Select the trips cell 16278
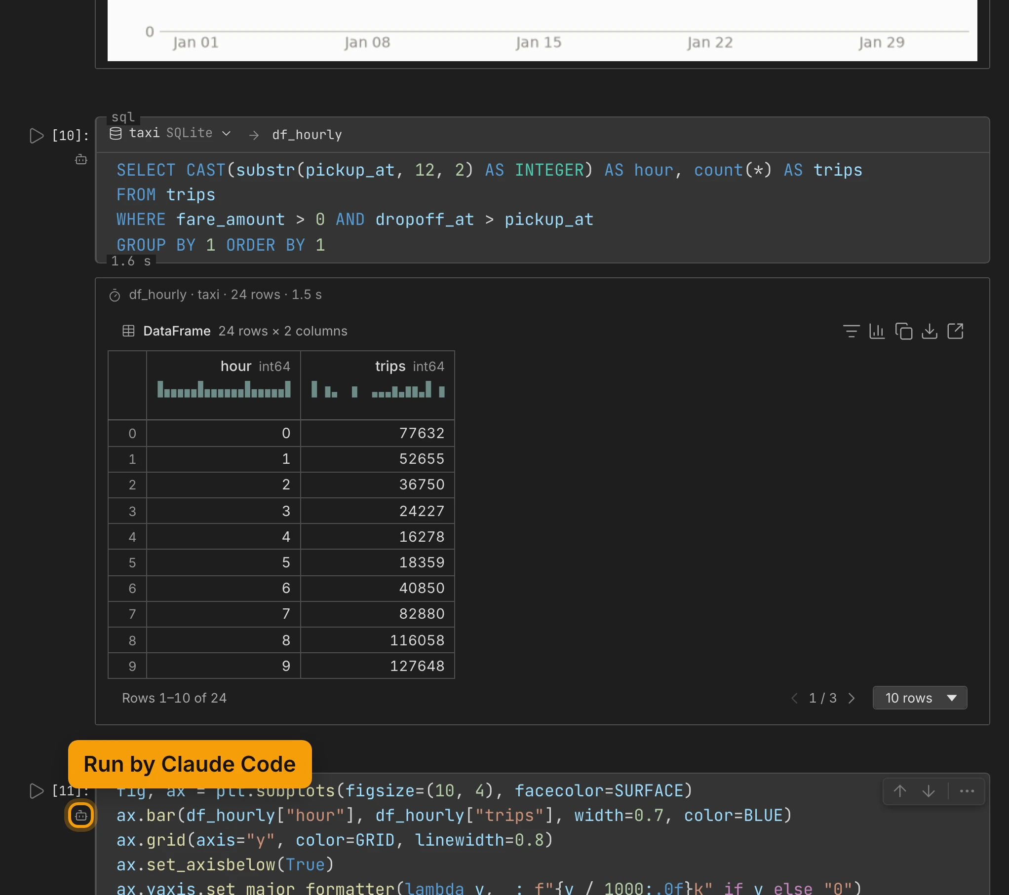1009x895 pixels. pyautogui.click(x=378, y=536)
